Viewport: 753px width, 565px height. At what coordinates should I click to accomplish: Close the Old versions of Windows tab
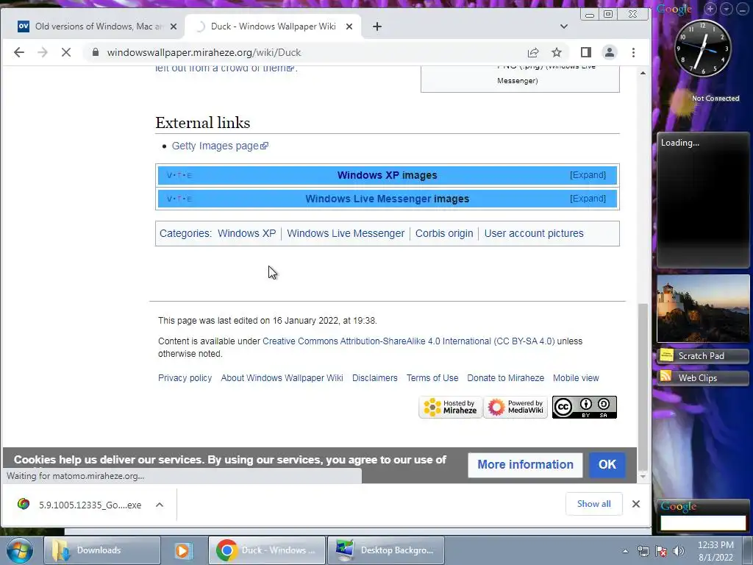point(174,26)
